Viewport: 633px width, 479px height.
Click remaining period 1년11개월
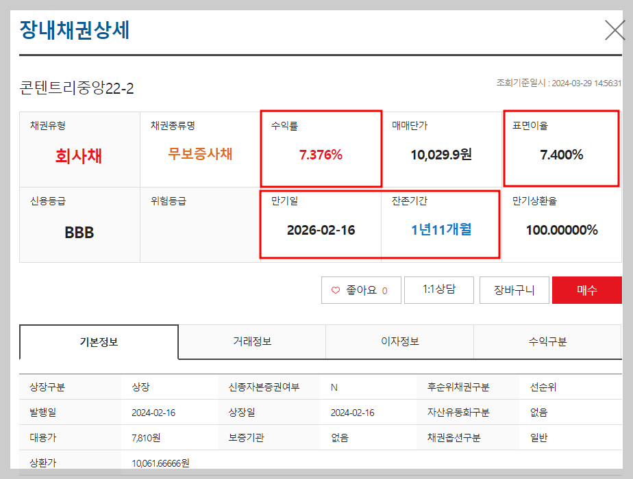click(x=441, y=230)
